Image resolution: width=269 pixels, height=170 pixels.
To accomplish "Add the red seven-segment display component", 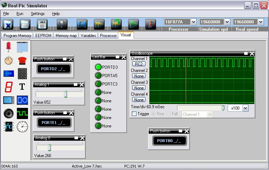I will (x=9, y=87).
